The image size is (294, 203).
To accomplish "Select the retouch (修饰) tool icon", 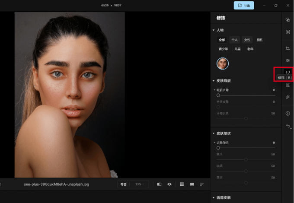I will point(288,72).
